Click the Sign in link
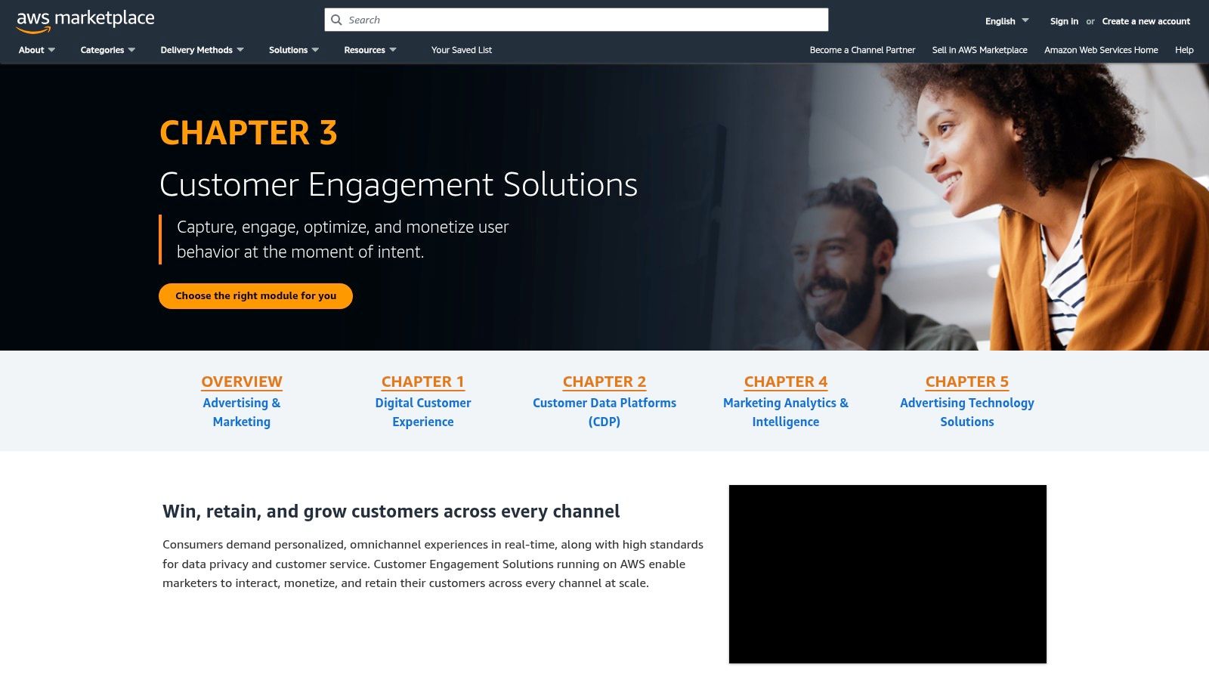This screenshot has height=680, width=1209. [1064, 21]
